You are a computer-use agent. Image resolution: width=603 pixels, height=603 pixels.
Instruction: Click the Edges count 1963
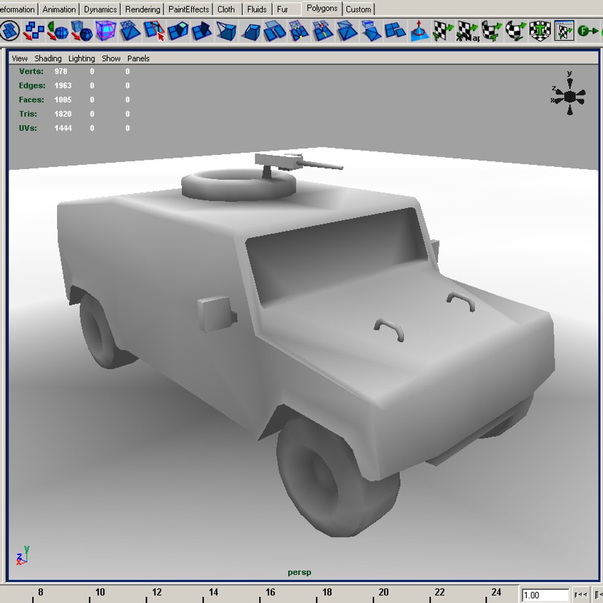[63, 86]
